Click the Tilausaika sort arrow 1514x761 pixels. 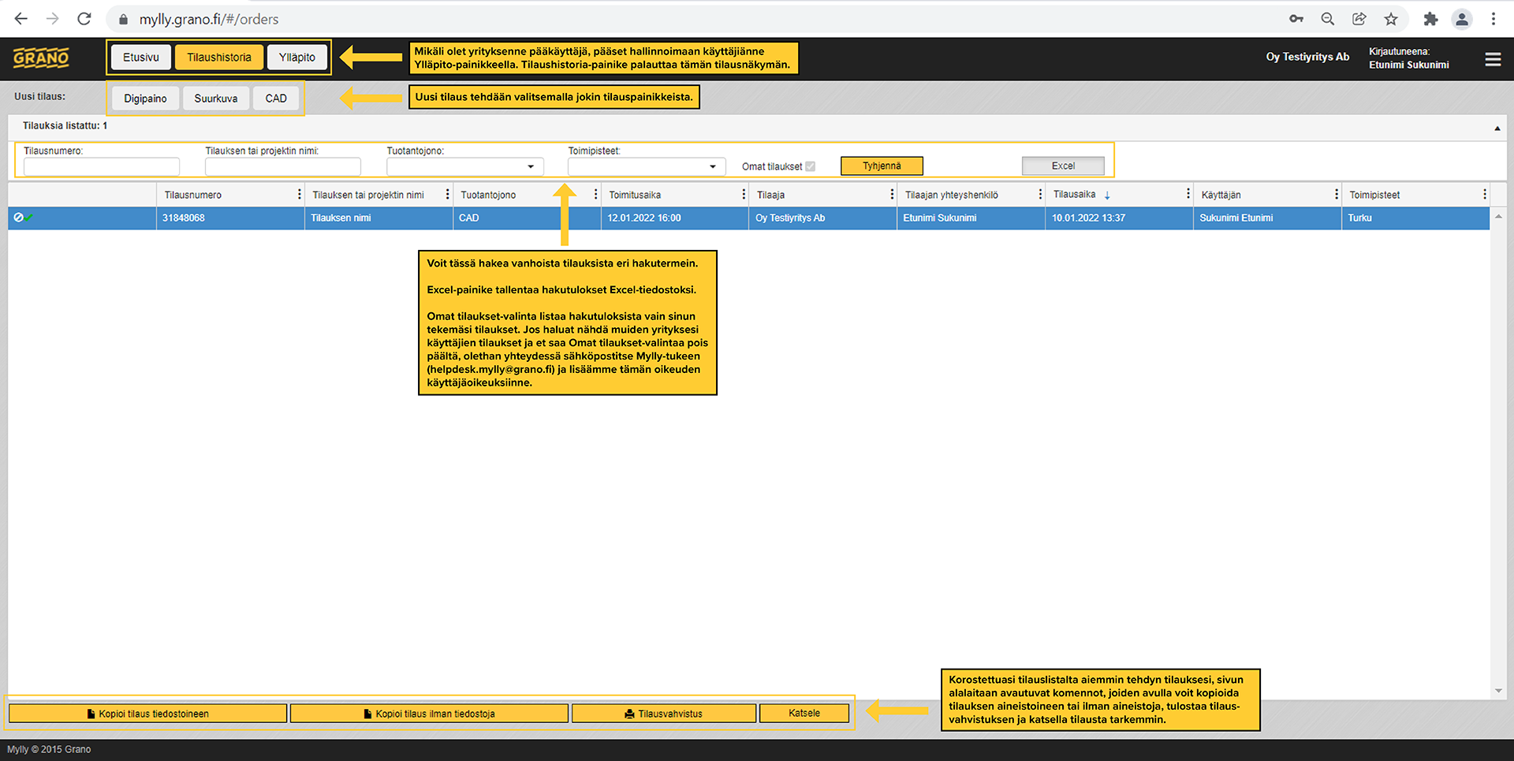click(1107, 196)
